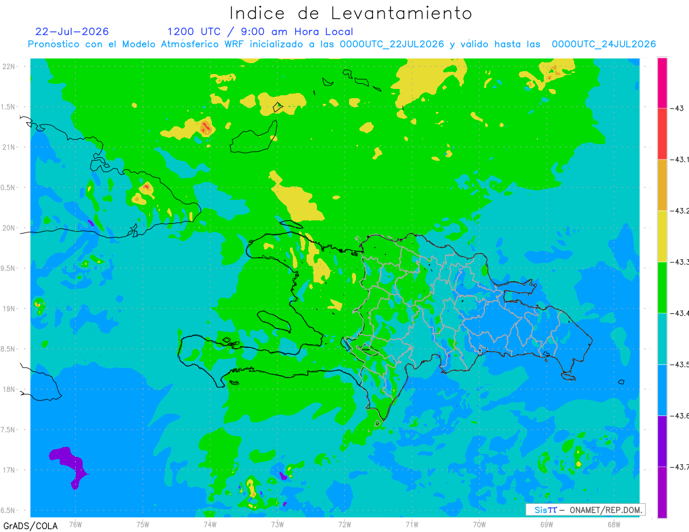Click the "70W" longitude label

479,524
